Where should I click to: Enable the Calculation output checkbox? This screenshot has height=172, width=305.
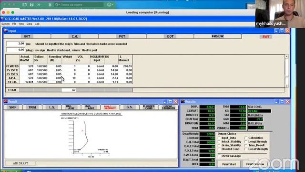click(x=246, y=138)
